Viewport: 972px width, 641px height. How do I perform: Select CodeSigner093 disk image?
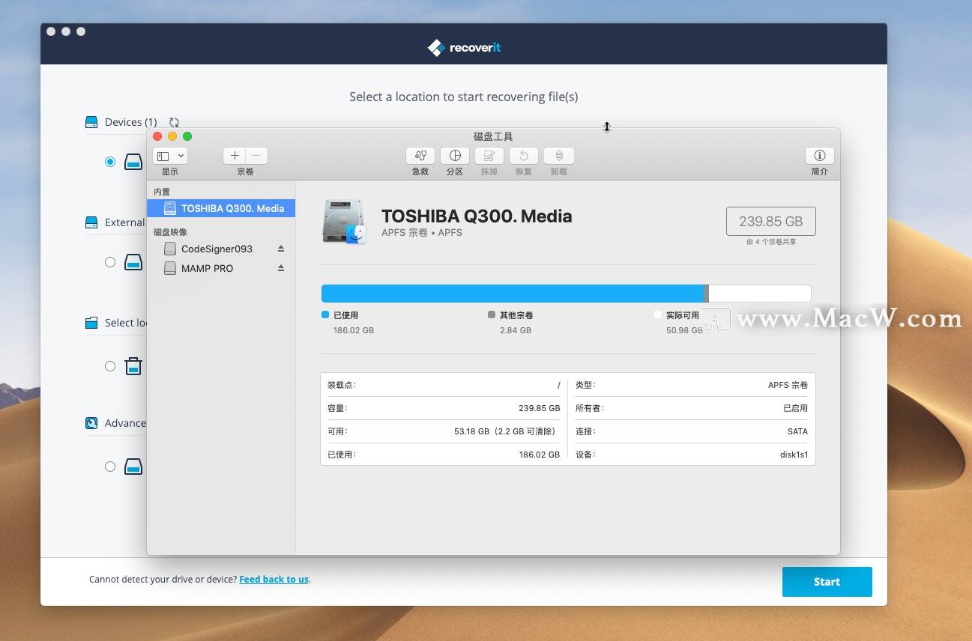point(217,249)
